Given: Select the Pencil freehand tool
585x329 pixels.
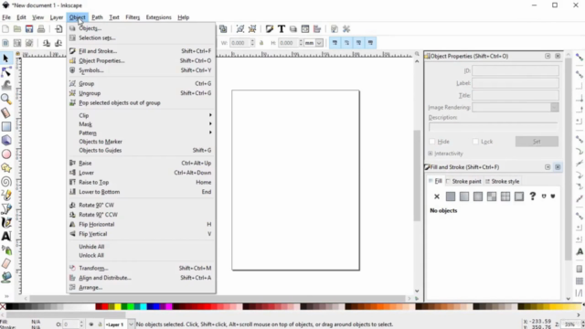Looking at the screenshot, I should coord(6,195).
